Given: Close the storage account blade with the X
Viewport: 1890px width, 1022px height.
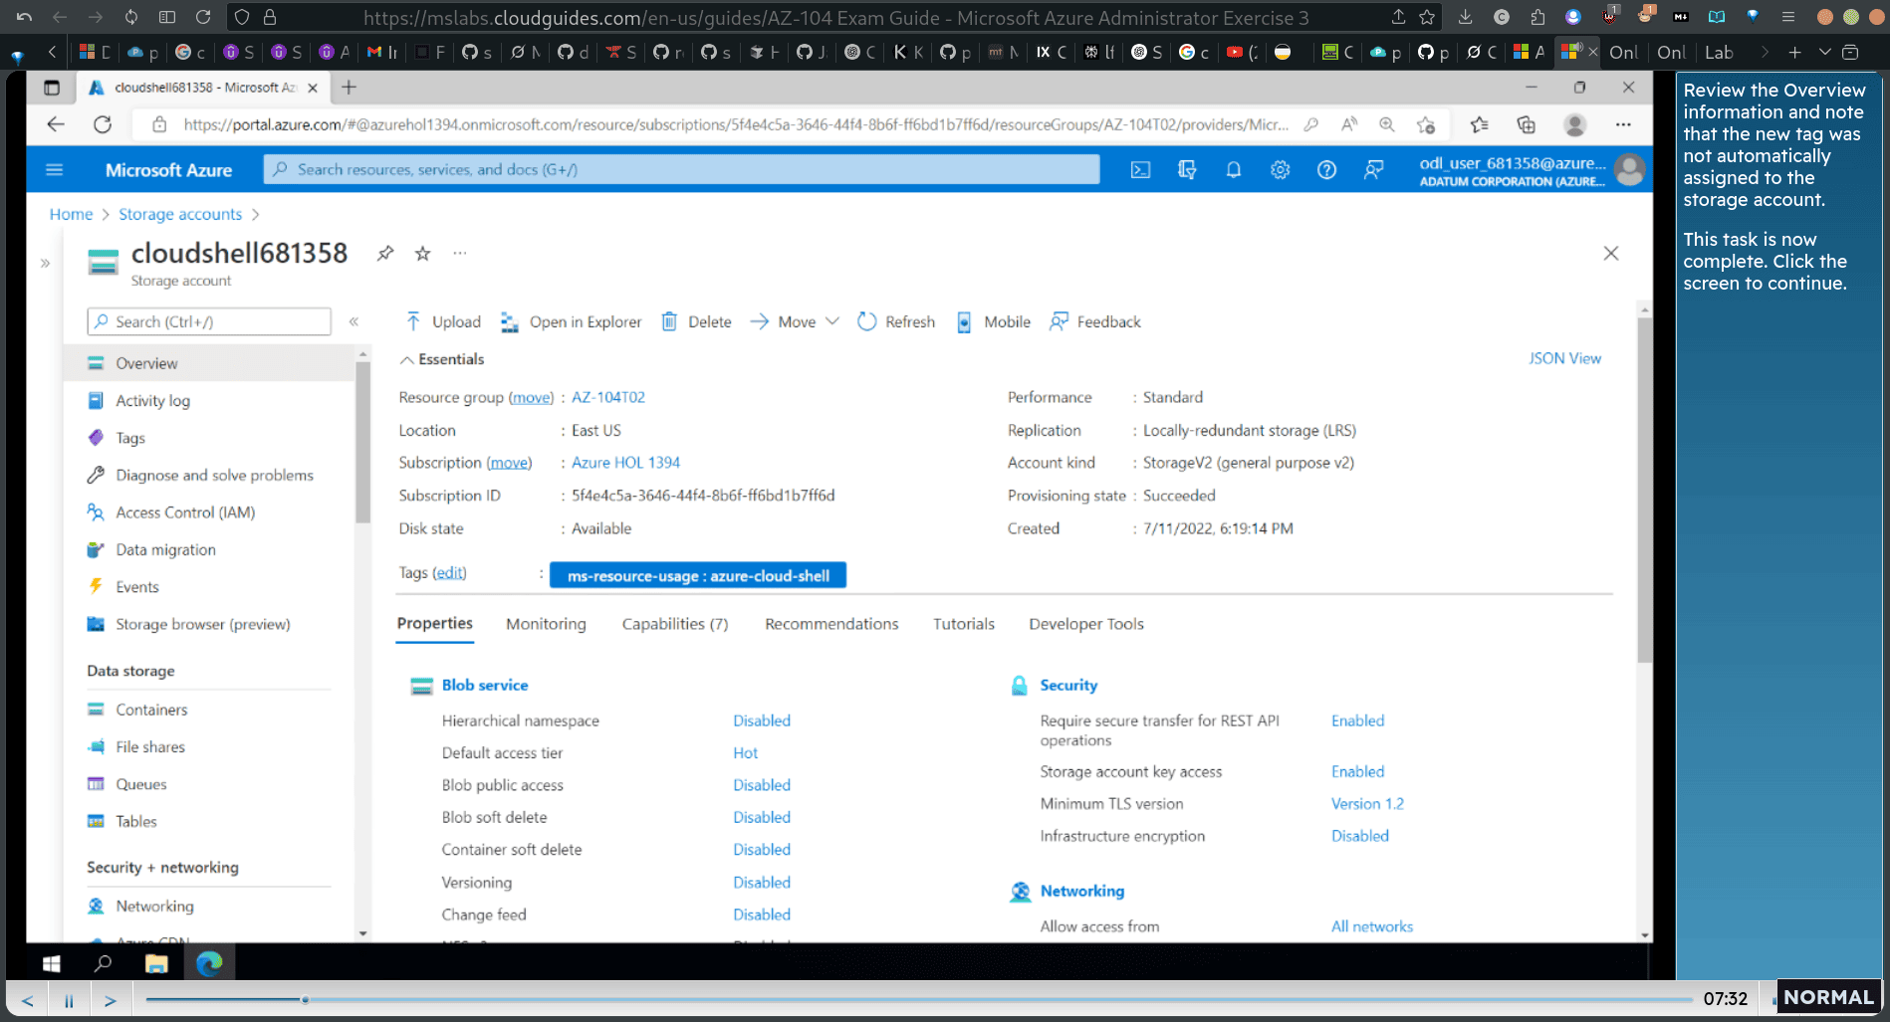Looking at the screenshot, I should click(1610, 253).
